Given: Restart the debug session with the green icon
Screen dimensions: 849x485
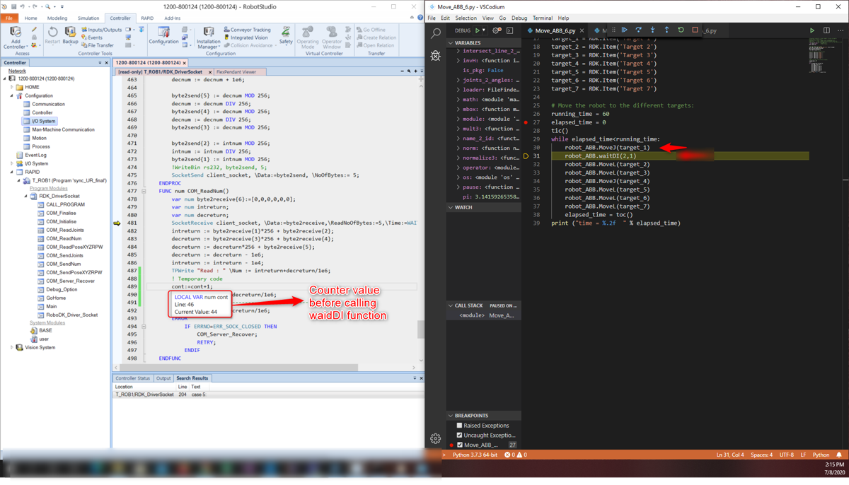Looking at the screenshot, I should click(x=681, y=30).
